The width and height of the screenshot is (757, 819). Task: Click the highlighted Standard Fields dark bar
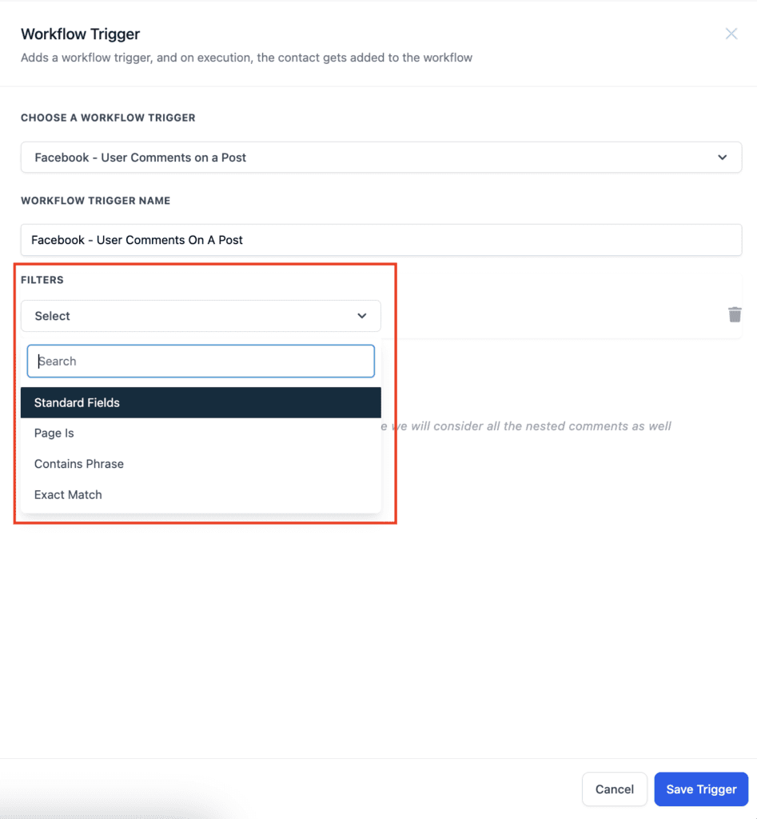(200, 402)
